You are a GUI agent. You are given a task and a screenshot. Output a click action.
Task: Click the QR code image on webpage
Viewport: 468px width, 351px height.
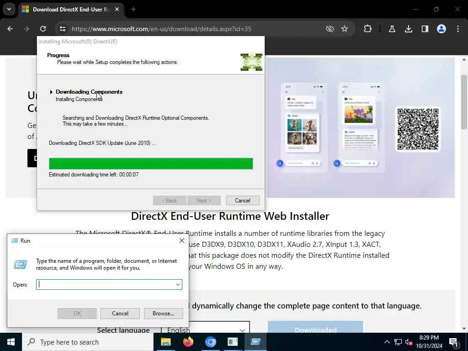pyautogui.click(x=418, y=129)
